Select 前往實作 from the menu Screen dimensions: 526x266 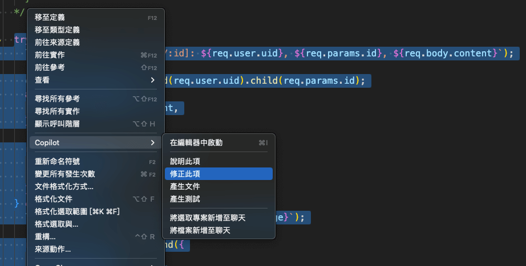click(x=50, y=55)
